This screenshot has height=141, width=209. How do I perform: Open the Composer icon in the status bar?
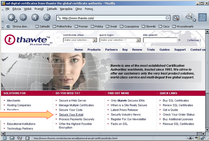click(20, 138)
